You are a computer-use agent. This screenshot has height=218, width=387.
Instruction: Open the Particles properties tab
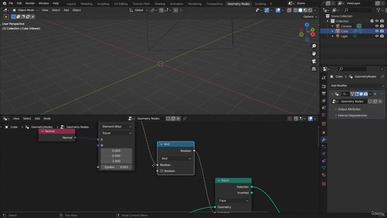coord(324,147)
